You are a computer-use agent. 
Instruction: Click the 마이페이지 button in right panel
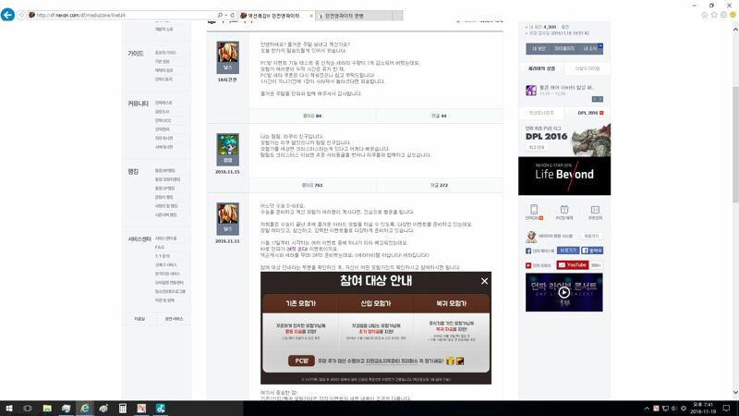[564, 49]
